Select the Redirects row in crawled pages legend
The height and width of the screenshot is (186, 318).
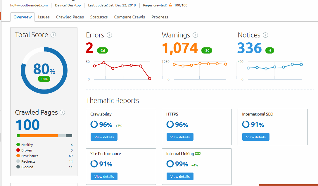coord(44,161)
